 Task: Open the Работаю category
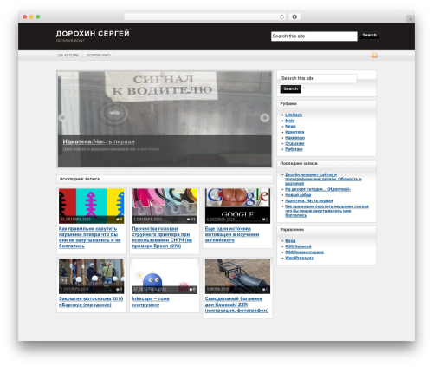point(294,149)
